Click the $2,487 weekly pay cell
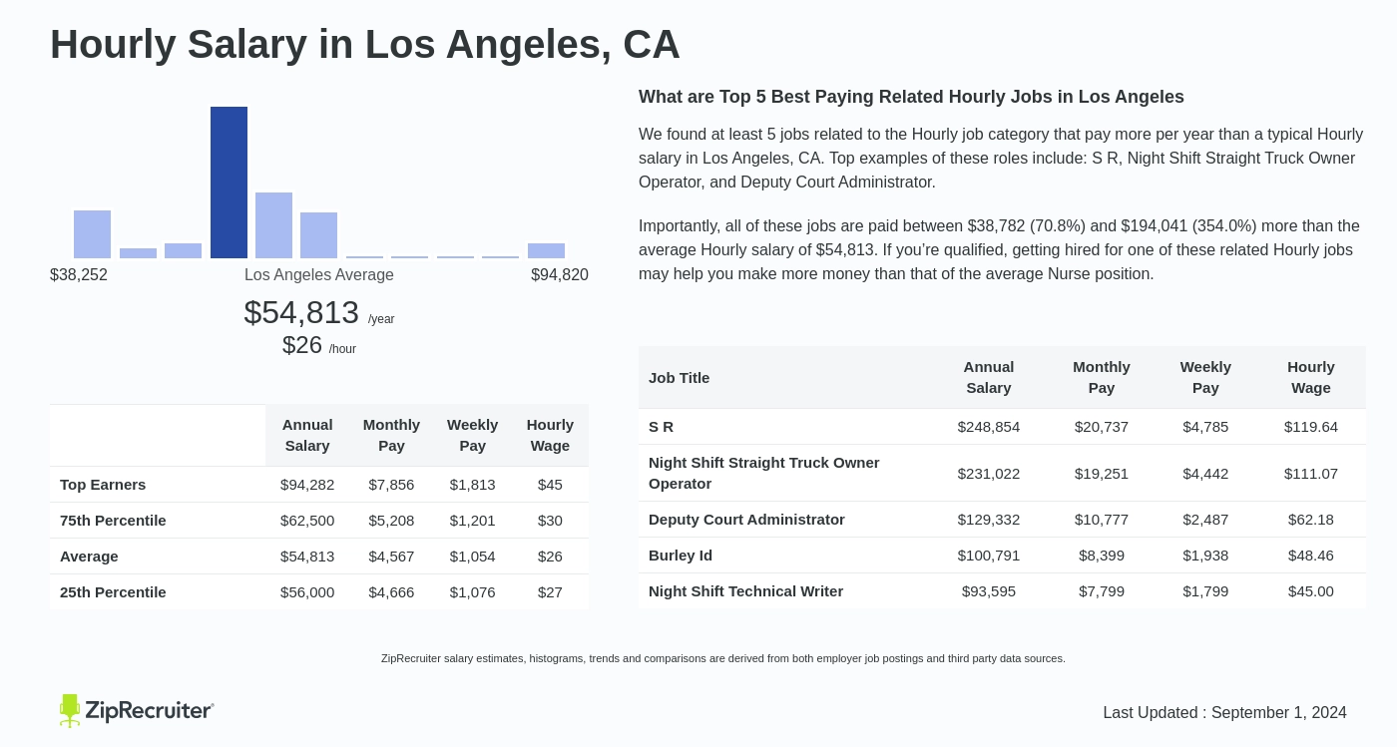Screen dimensions: 1397x747 (1205, 520)
